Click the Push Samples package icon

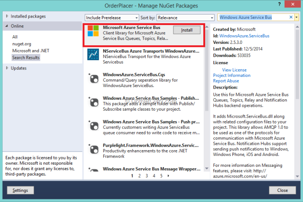point(94,126)
